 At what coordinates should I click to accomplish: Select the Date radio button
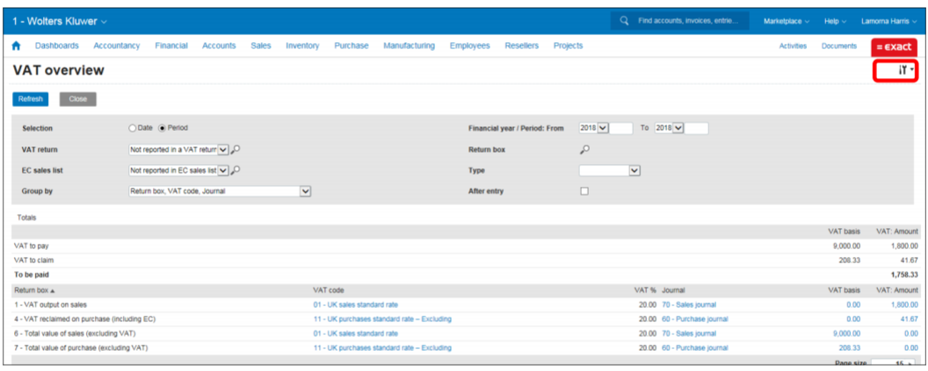(x=133, y=127)
